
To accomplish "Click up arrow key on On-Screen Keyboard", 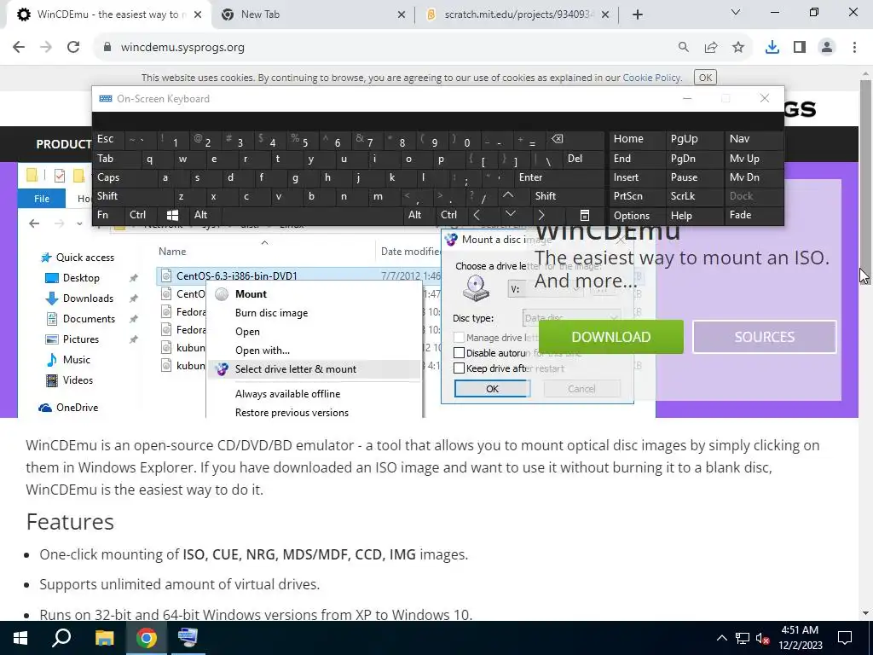I will pyautogui.click(x=508, y=195).
